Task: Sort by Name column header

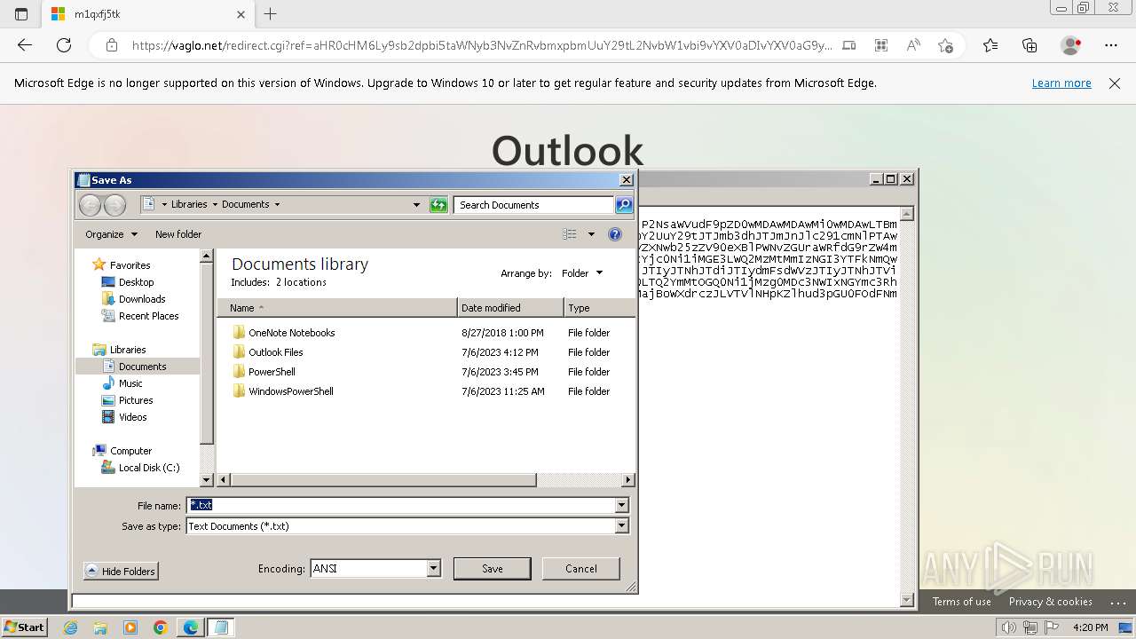Action: (x=337, y=308)
